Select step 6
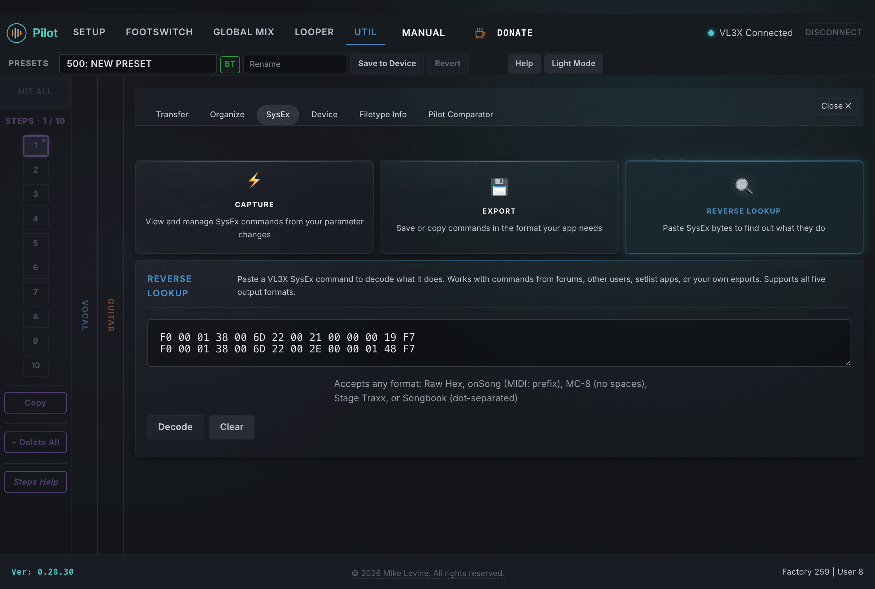 [36, 268]
